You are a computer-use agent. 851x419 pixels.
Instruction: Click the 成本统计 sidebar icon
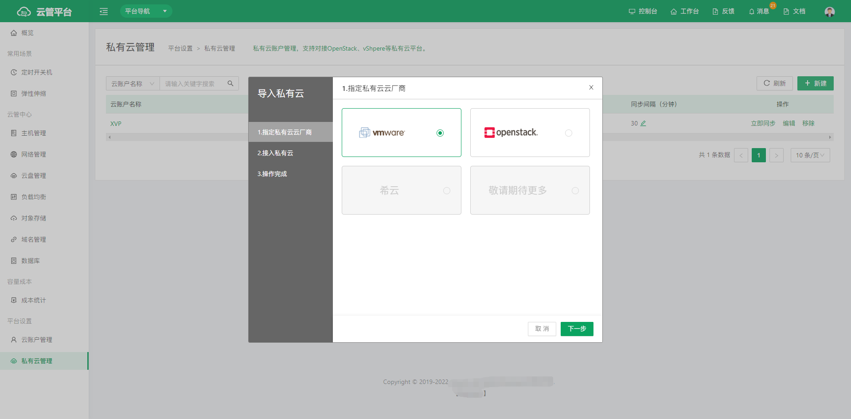coord(14,300)
